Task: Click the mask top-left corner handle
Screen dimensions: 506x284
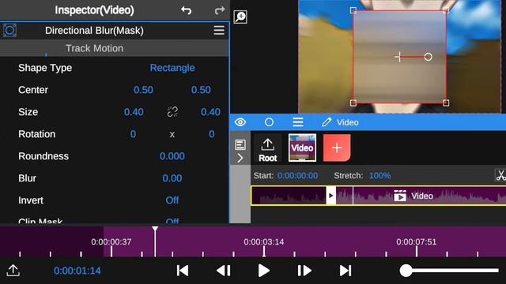Action: 353,10
